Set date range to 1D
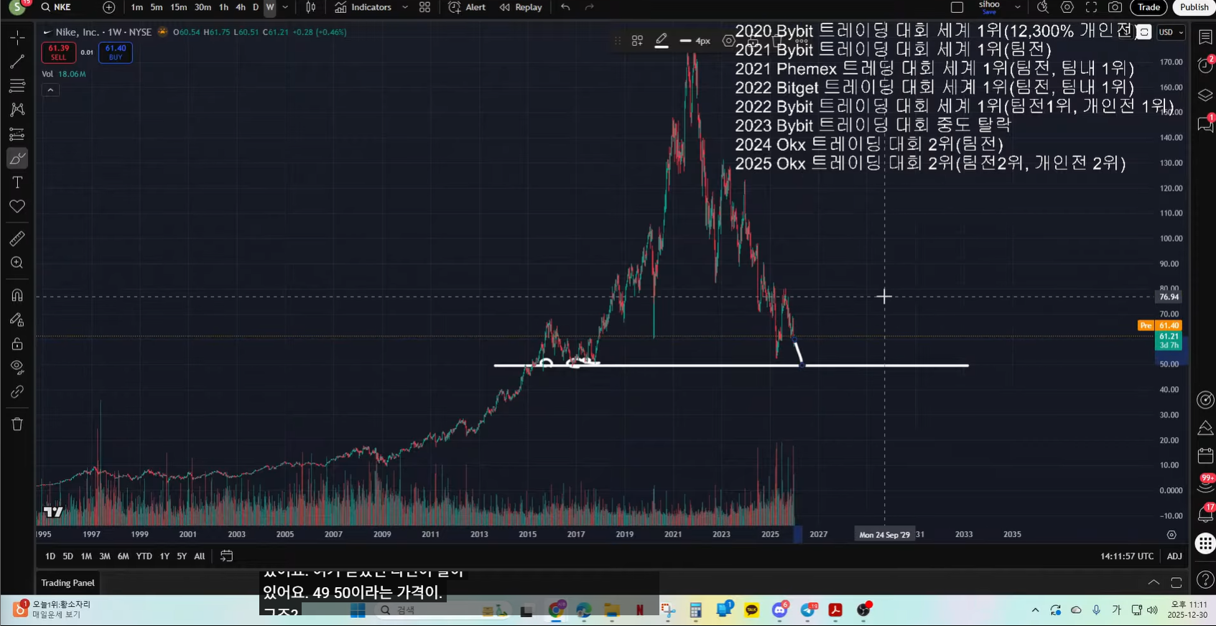The width and height of the screenshot is (1216, 626). coord(50,556)
